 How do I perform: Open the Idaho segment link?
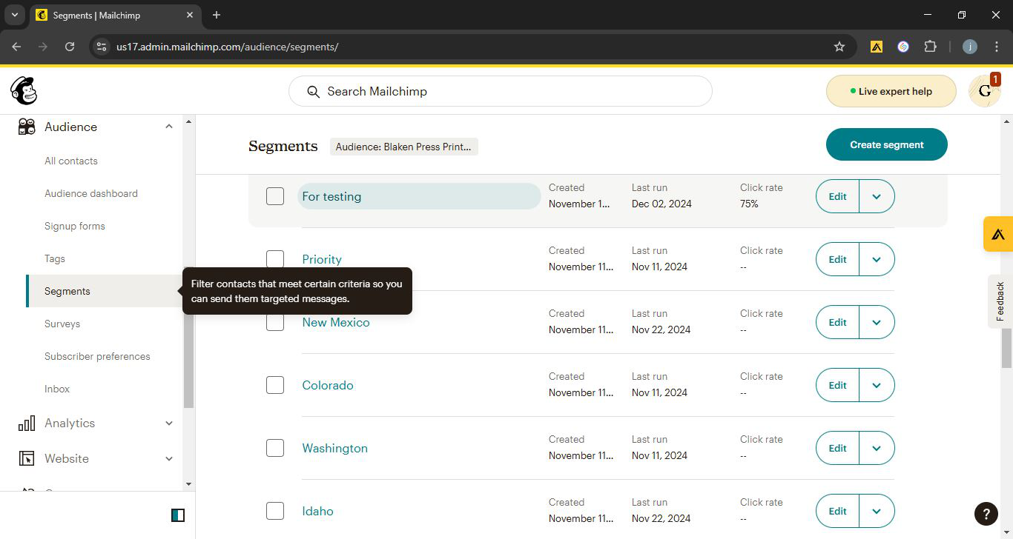pos(317,511)
